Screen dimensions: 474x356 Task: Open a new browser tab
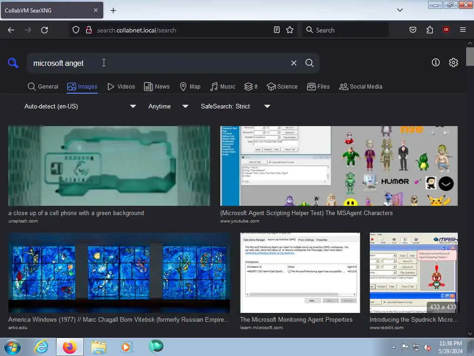tap(113, 11)
